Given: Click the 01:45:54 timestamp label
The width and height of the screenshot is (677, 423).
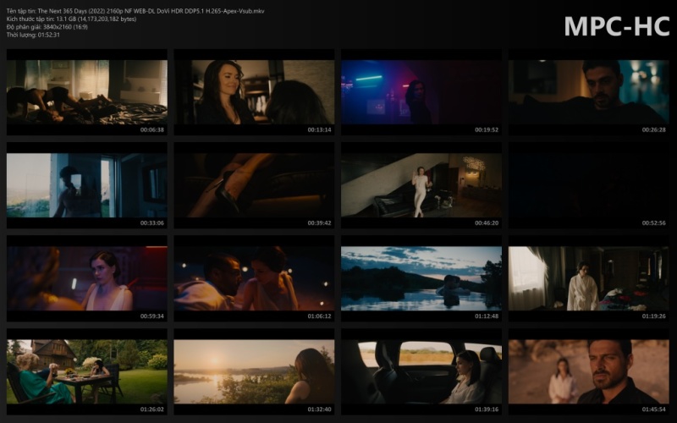Looking at the screenshot, I should coord(653,409).
